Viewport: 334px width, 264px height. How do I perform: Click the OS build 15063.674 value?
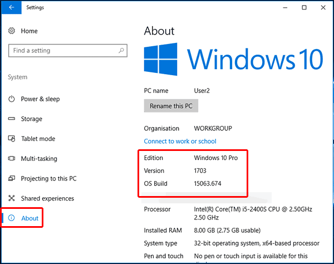click(208, 183)
